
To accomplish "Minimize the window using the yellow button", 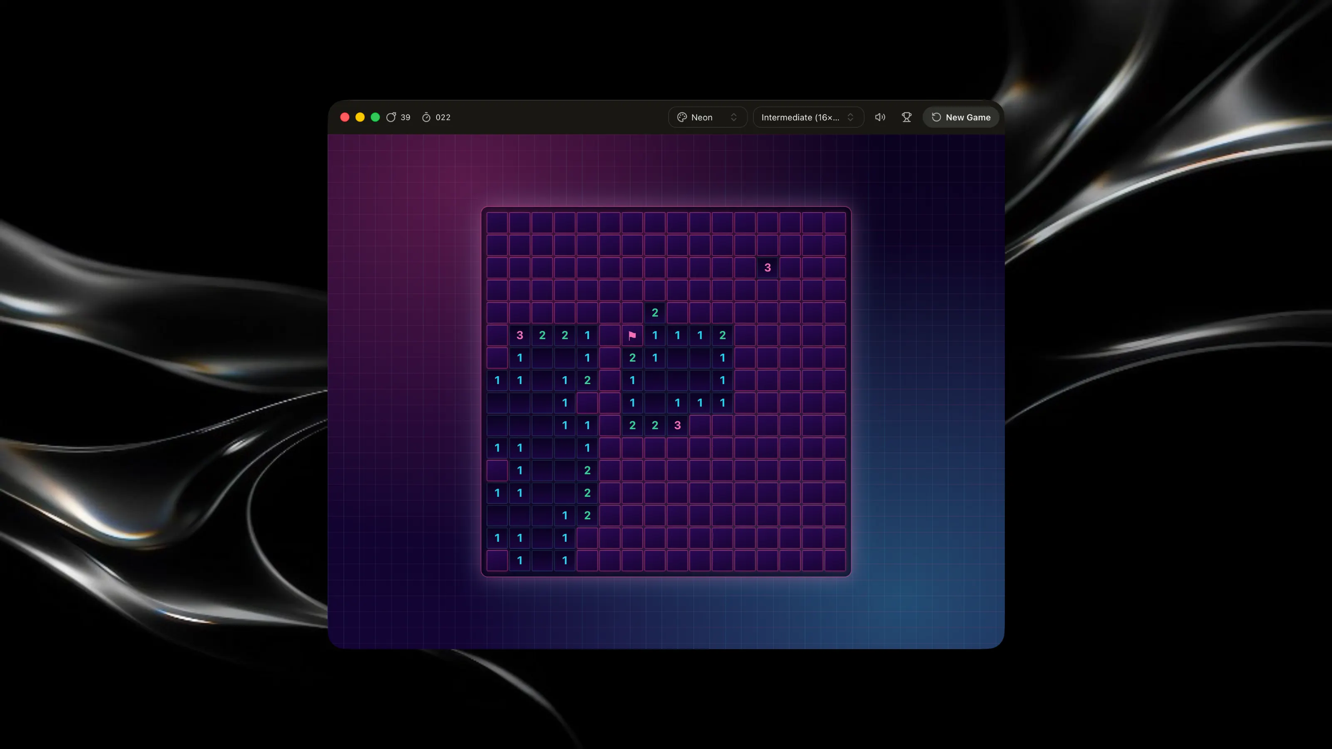I will [360, 117].
